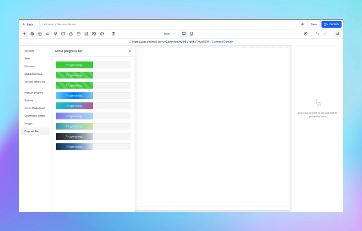Click the highlighter brush icon in toolbar
This screenshot has width=362, height=231.
55,34
